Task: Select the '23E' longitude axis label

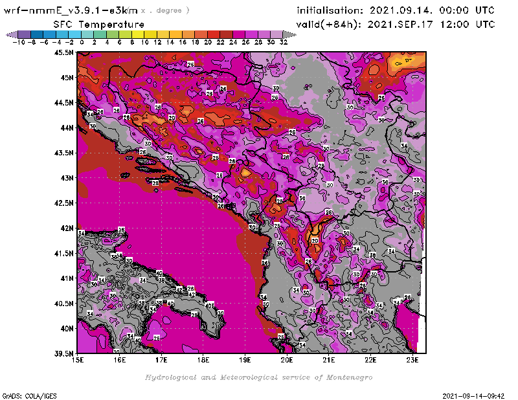Action: [412, 360]
